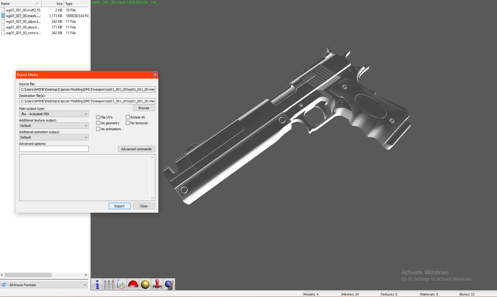Click the blue sphere with hand icon
This screenshot has height=297, width=497.
point(169,284)
